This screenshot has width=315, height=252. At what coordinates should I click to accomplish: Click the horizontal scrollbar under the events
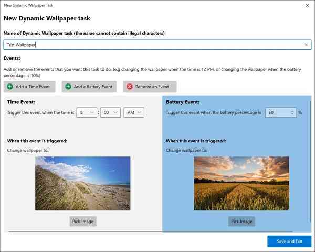tap(150, 232)
